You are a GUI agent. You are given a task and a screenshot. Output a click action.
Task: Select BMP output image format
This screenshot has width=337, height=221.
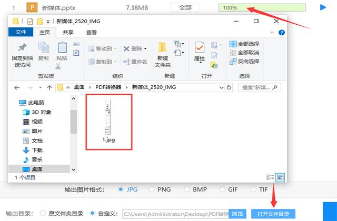187,189
